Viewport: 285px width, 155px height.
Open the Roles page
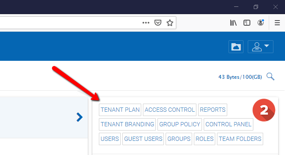[x=205, y=139]
